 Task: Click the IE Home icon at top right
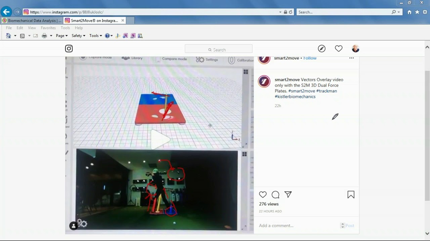pos(409,12)
